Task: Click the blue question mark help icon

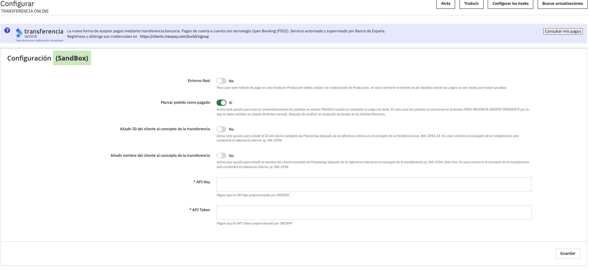Action: pos(7,30)
